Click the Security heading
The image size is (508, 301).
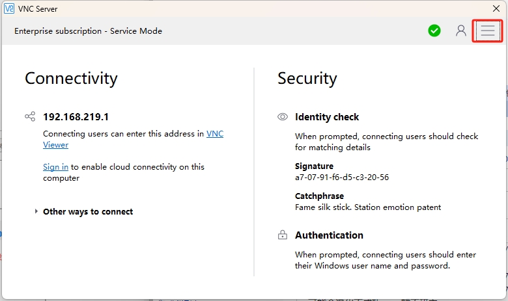[307, 79]
